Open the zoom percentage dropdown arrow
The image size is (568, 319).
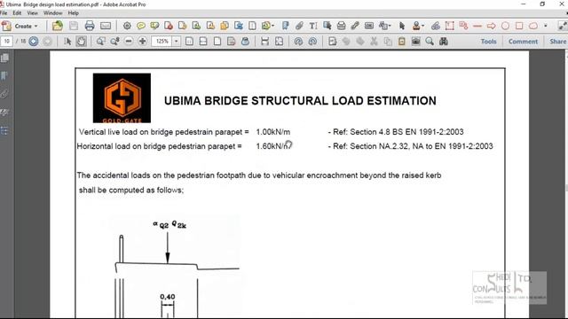(x=176, y=42)
